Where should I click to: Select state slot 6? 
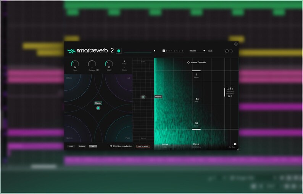177,51
